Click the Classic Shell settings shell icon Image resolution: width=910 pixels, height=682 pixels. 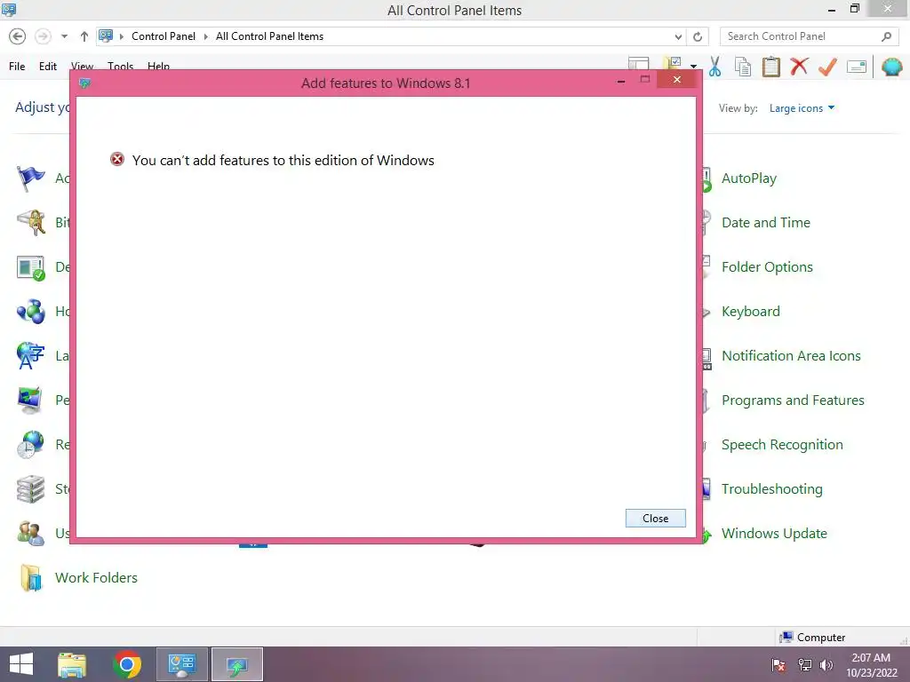tap(891, 67)
